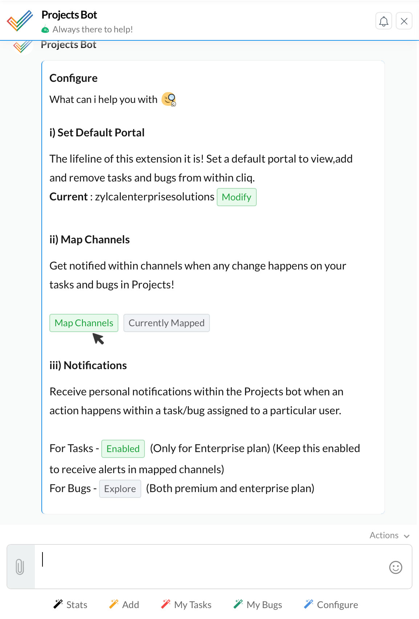Click the paperclip attachment icon
Image resolution: width=419 pixels, height=619 pixels.
[20, 567]
